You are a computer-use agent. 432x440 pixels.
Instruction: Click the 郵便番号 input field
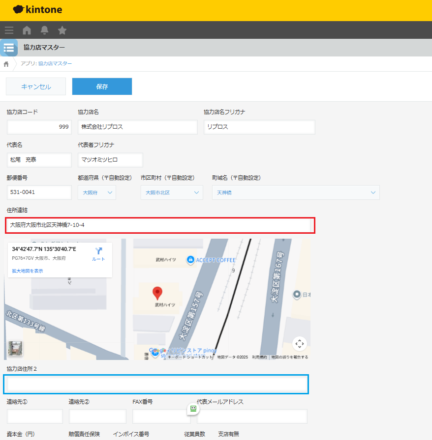[39, 192]
